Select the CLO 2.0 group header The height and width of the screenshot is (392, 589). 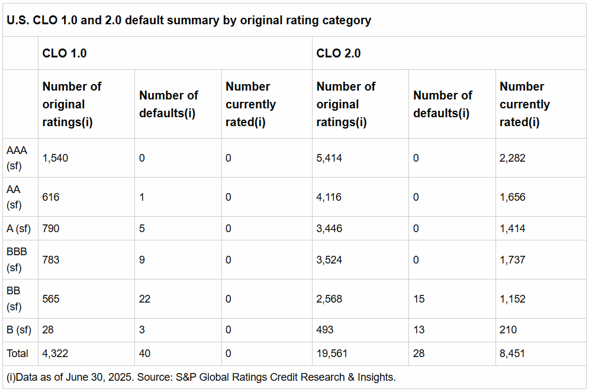[x=339, y=53]
